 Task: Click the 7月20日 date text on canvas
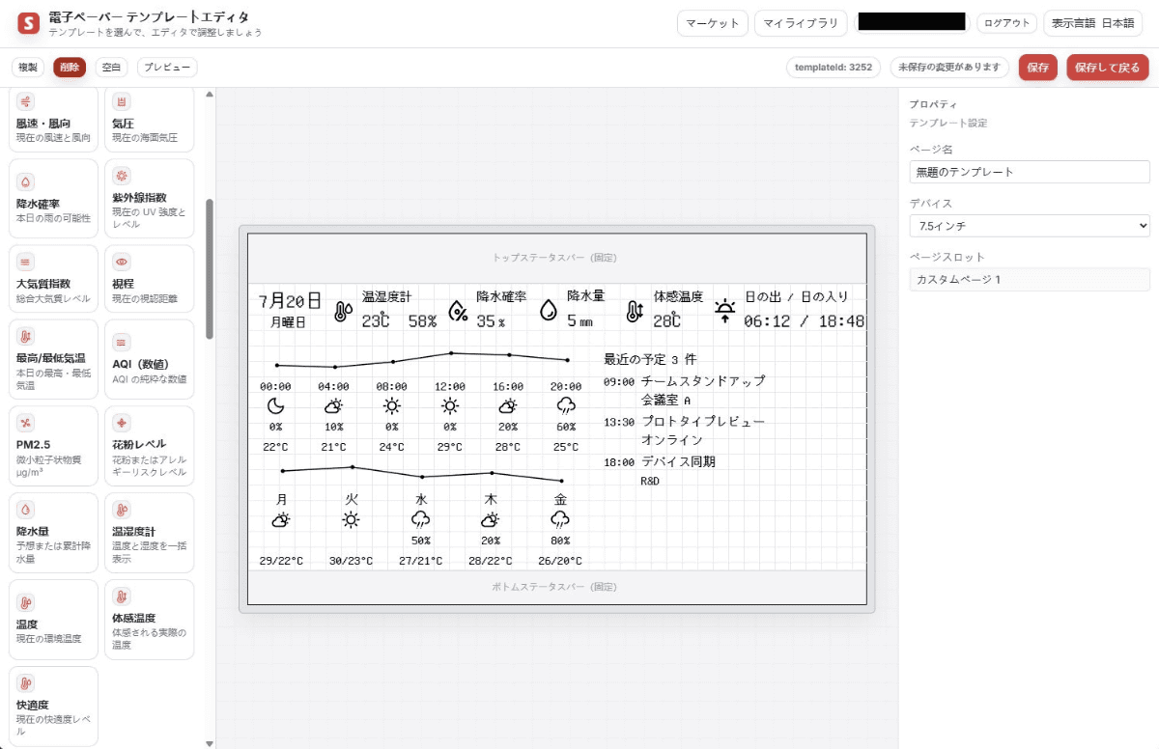click(x=290, y=300)
